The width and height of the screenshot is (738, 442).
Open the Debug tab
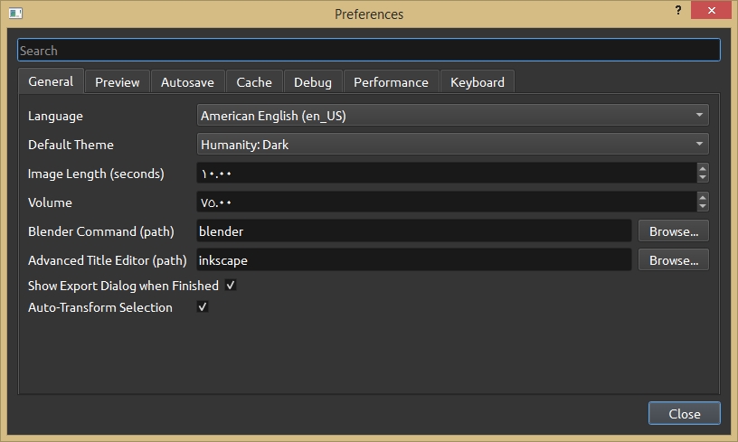[313, 82]
